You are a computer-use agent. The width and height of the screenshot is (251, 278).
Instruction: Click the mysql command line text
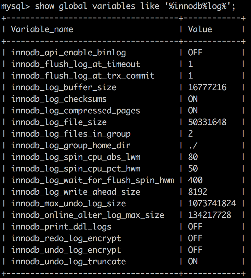click(118, 6)
